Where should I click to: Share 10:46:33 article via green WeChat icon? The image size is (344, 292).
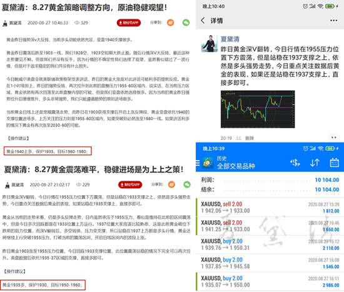(186, 23)
